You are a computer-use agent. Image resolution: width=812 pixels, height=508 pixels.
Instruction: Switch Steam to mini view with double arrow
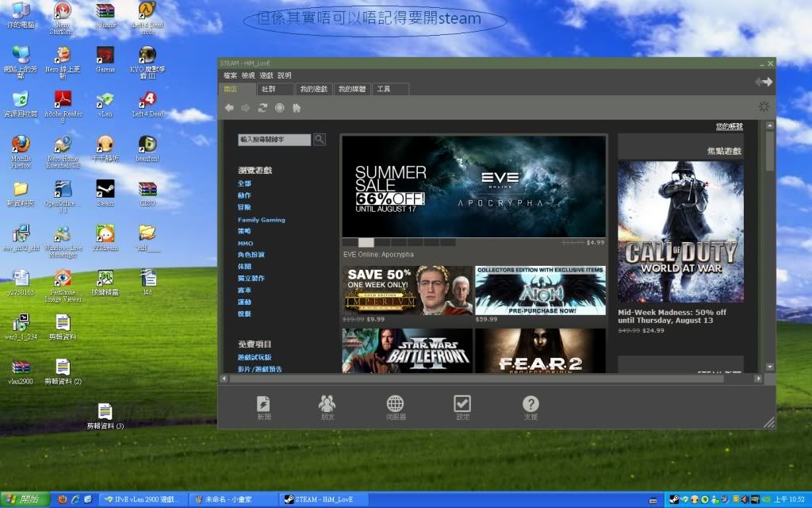[x=764, y=82]
